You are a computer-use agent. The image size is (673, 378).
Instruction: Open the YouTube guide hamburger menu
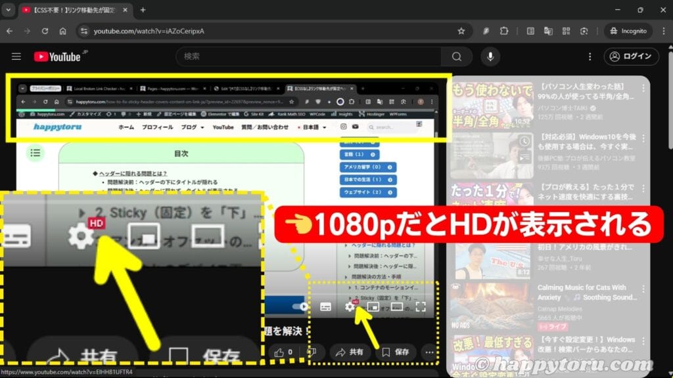(16, 56)
